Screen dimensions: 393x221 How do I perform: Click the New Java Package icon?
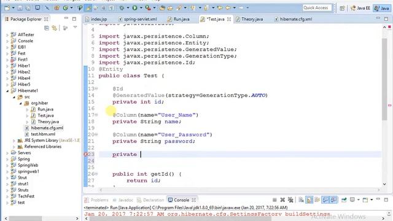(56, 8)
